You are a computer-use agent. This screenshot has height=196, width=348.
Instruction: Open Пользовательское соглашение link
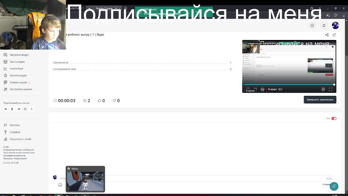pyautogui.click(x=19, y=152)
